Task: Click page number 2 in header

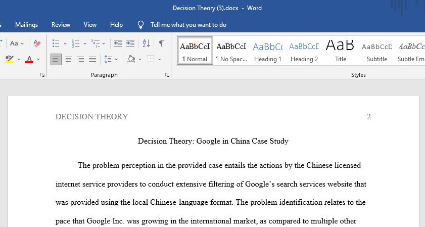Action: click(368, 117)
